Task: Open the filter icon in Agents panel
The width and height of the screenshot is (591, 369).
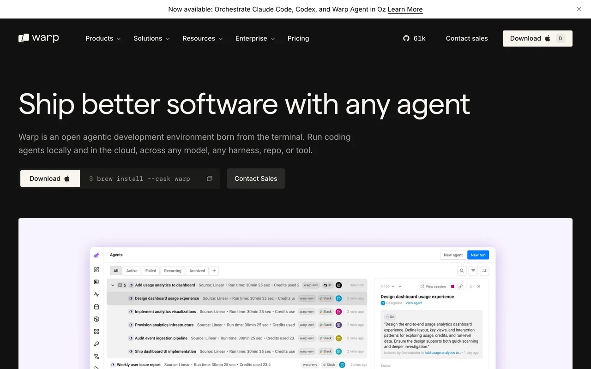Action: [473, 271]
